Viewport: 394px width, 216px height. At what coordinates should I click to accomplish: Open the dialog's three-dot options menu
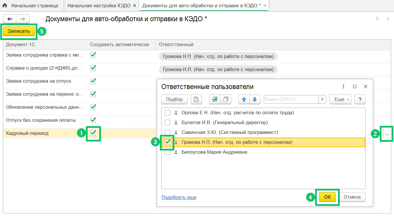[344, 87]
